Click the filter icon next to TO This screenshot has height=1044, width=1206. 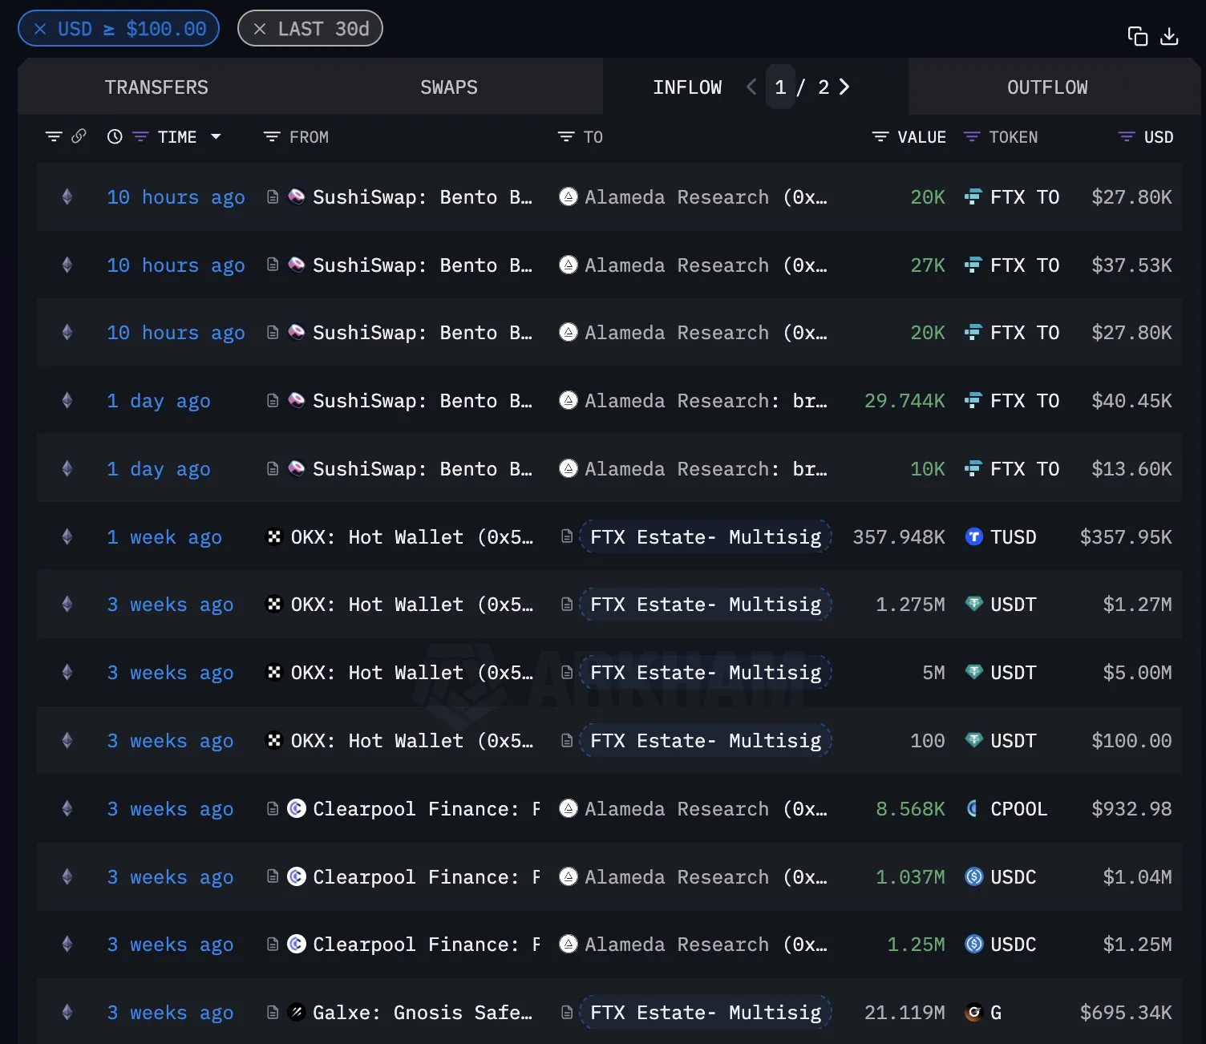566,137
